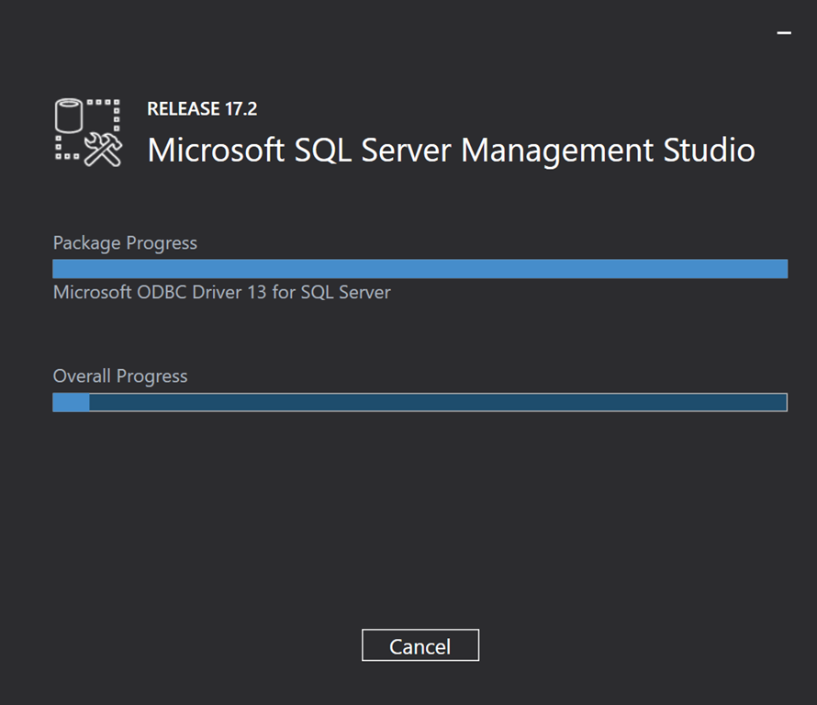The width and height of the screenshot is (817, 705).
Task: Click the Cancel button
Action: coord(420,645)
